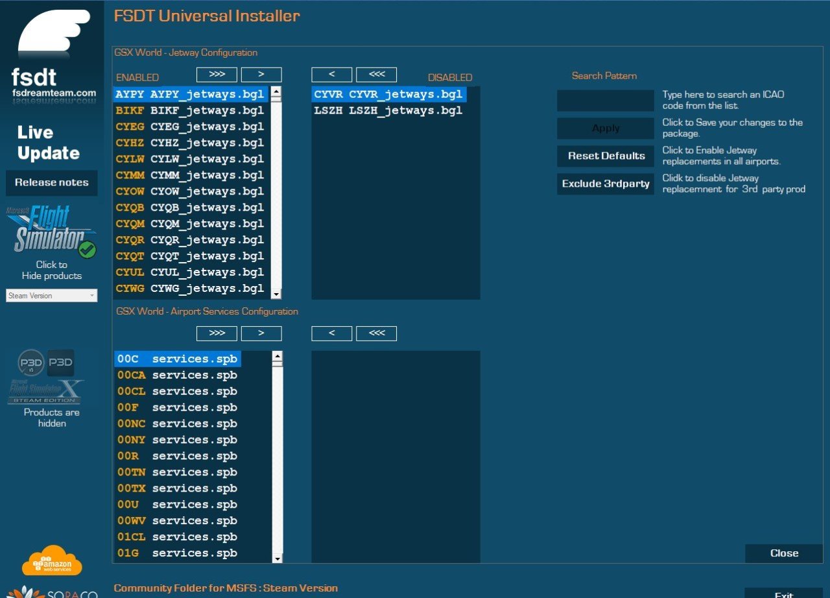Click the square P3D icon
This screenshot has width=830, height=598.
[61, 363]
